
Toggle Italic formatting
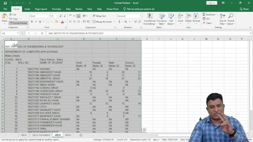(36, 22)
